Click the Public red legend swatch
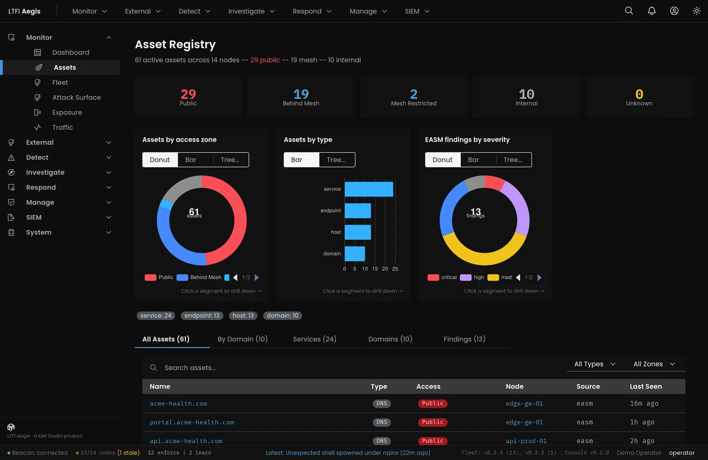The height and width of the screenshot is (460, 708). tap(150, 277)
